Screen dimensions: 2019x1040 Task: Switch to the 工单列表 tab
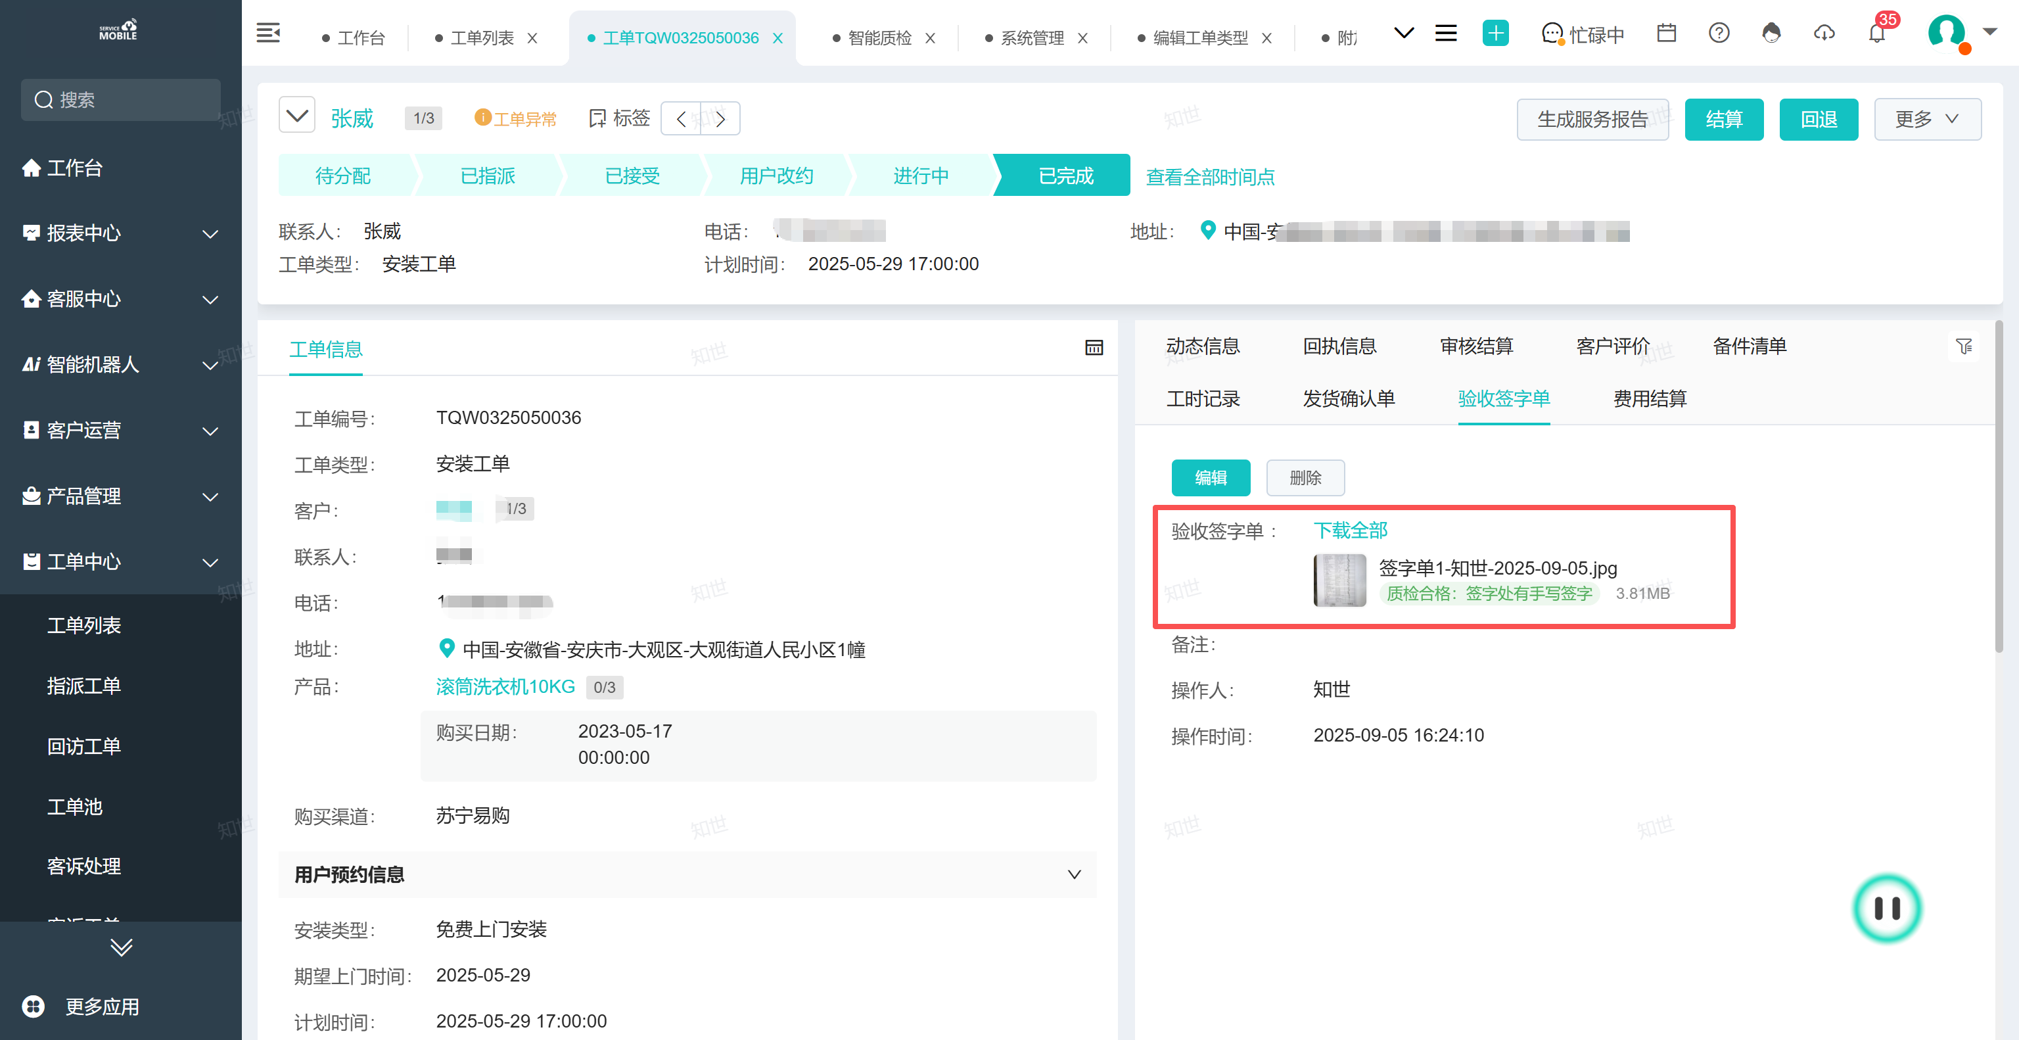pos(475,37)
